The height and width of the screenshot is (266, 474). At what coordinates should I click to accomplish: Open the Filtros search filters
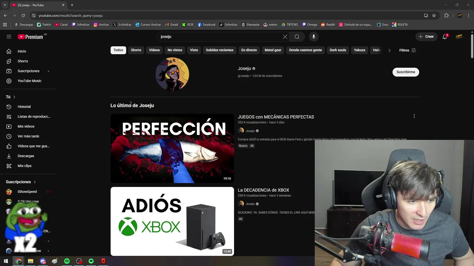click(408, 50)
